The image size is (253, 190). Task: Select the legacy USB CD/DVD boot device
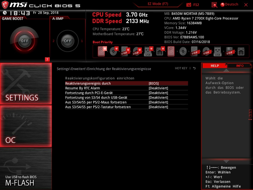click(x=206, y=51)
